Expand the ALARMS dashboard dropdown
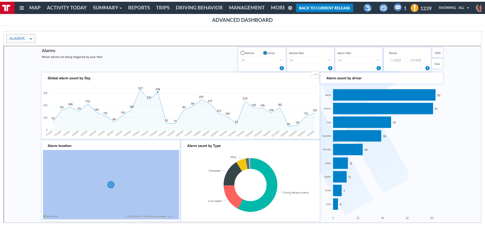The image size is (485, 226). coord(21,39)
